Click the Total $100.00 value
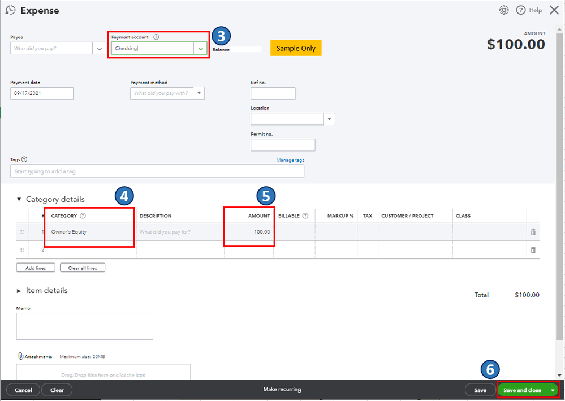Image resolution: width=565 pixels, height=401 pixels. click(527, 295)
